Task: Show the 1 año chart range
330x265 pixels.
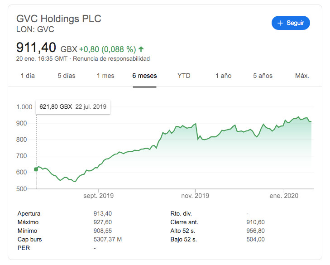Action: click(x=223, y=76)
